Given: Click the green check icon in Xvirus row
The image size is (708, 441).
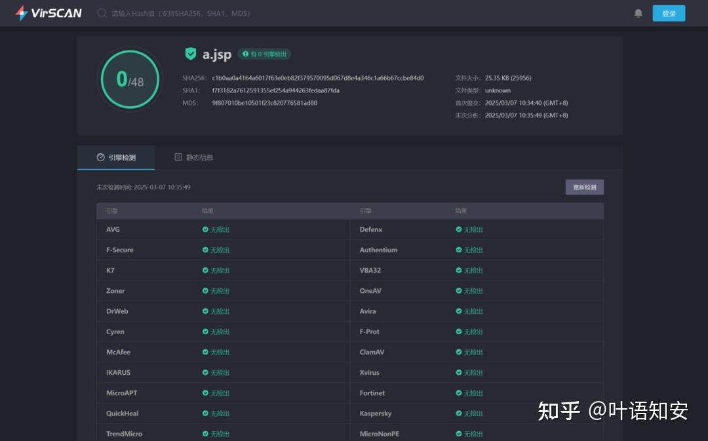Looking at the screenshot, I should click(459, 372).
